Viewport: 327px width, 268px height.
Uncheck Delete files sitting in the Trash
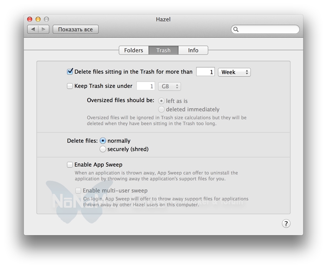pyautogui.click(x=70, y=72)
